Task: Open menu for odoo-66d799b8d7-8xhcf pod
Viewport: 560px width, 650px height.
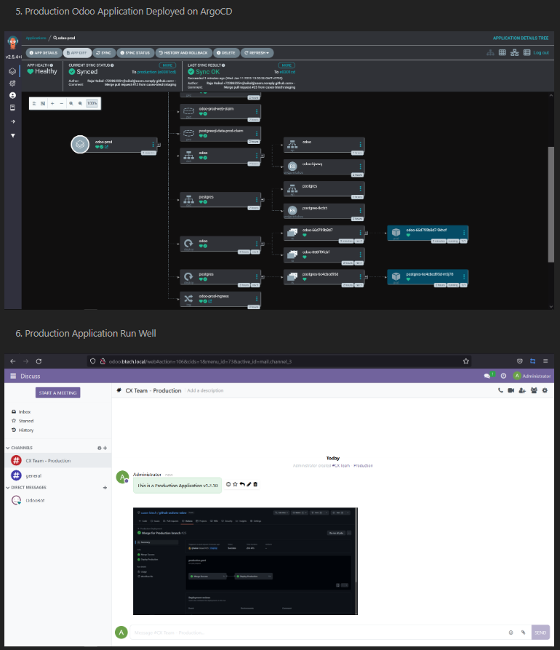Action: pos(464,233)
